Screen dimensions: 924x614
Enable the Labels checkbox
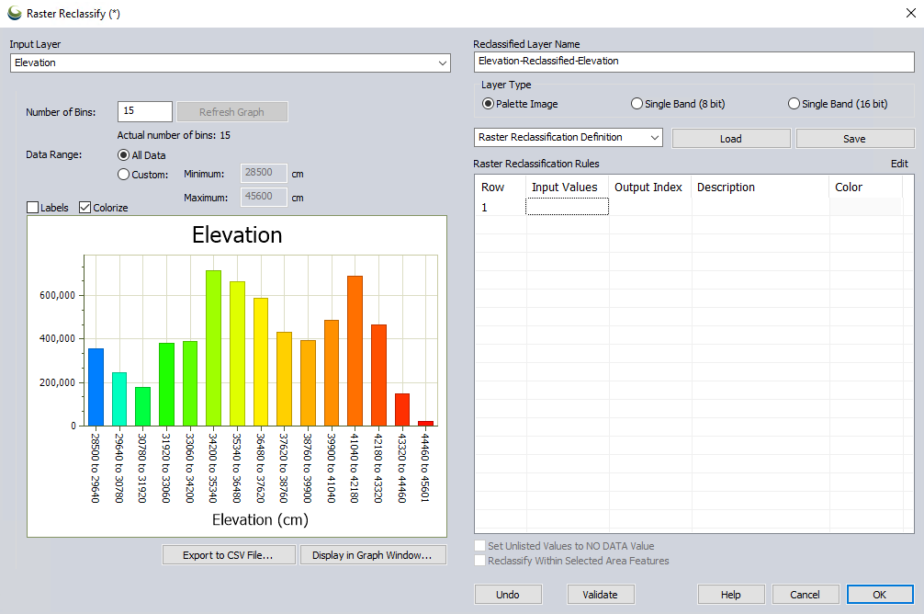(33, 208)
